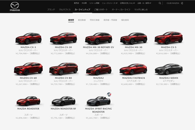Click the MAZDA3 SEDAN car thumbnail

coord(168,69)
